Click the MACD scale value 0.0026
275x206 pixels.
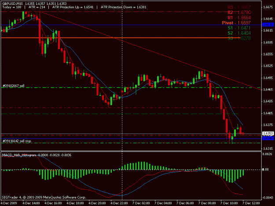click(x=268, y=154)
